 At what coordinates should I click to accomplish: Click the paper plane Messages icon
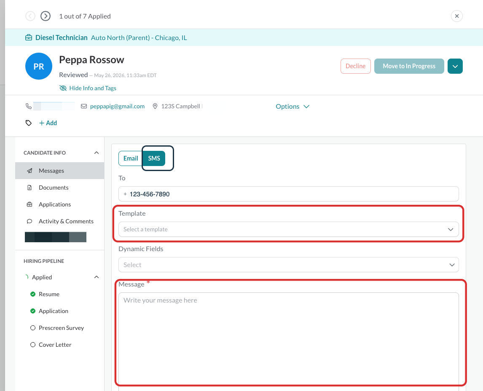[30, 171]
